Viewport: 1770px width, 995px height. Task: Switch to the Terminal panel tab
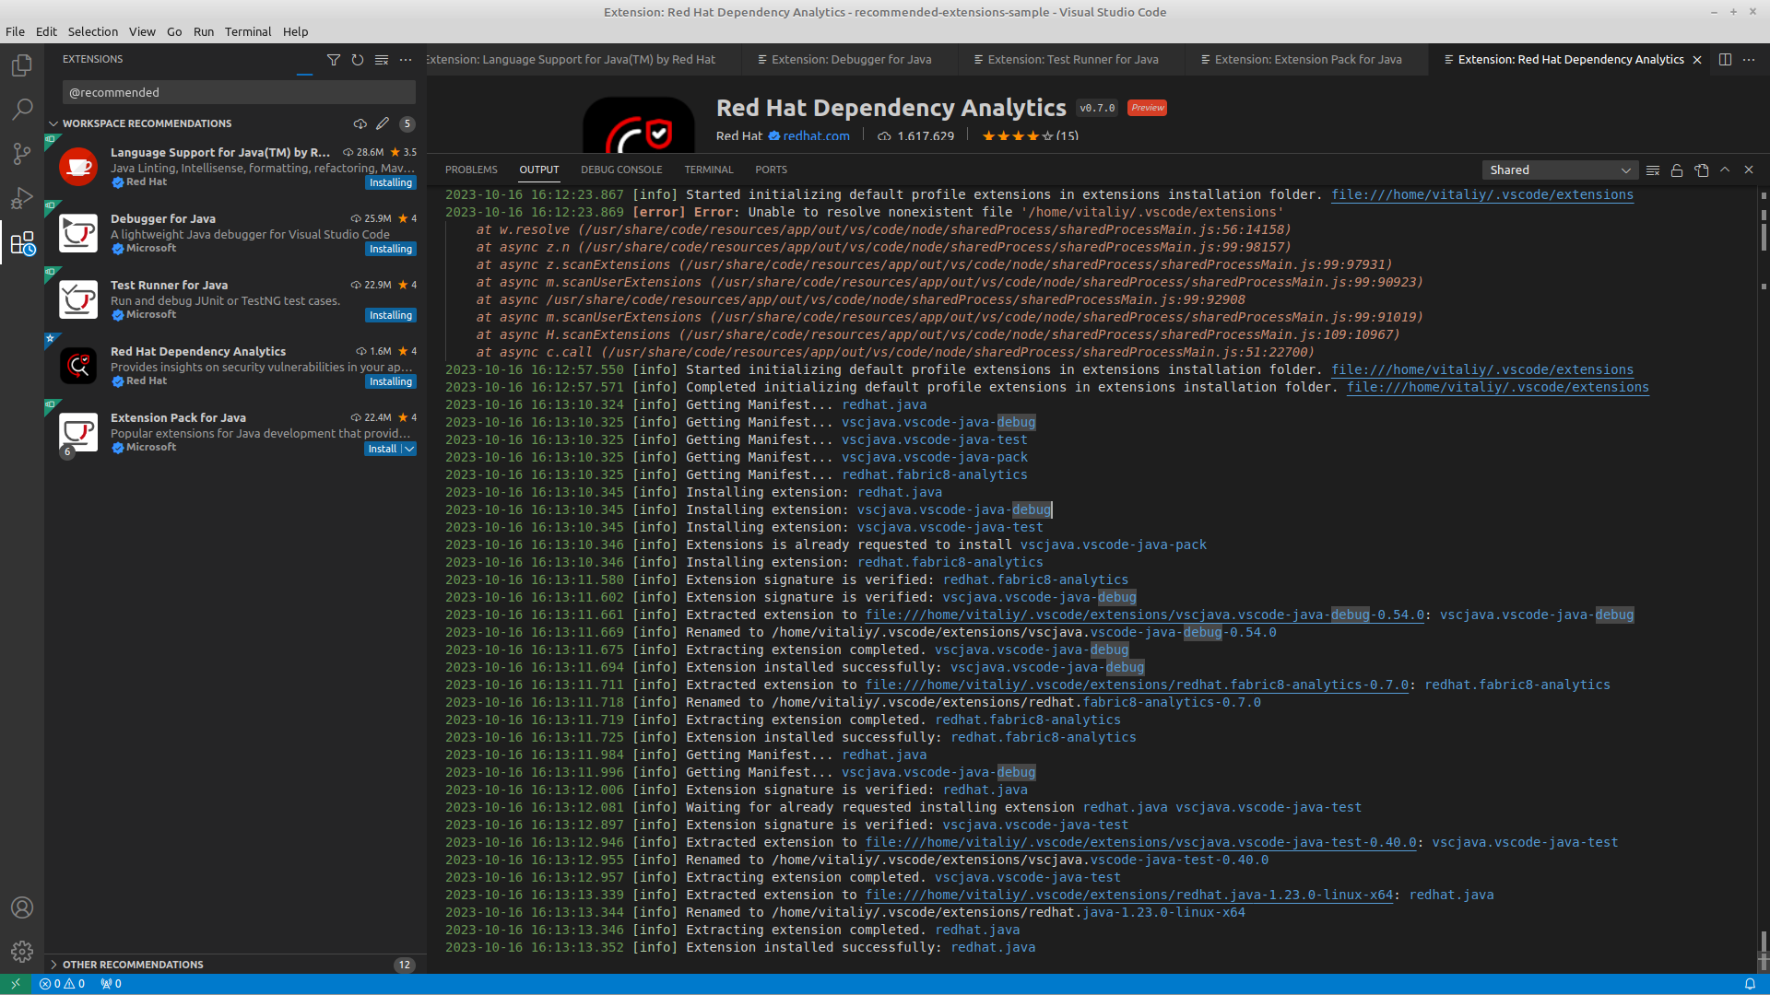click(x=708, y=170)
